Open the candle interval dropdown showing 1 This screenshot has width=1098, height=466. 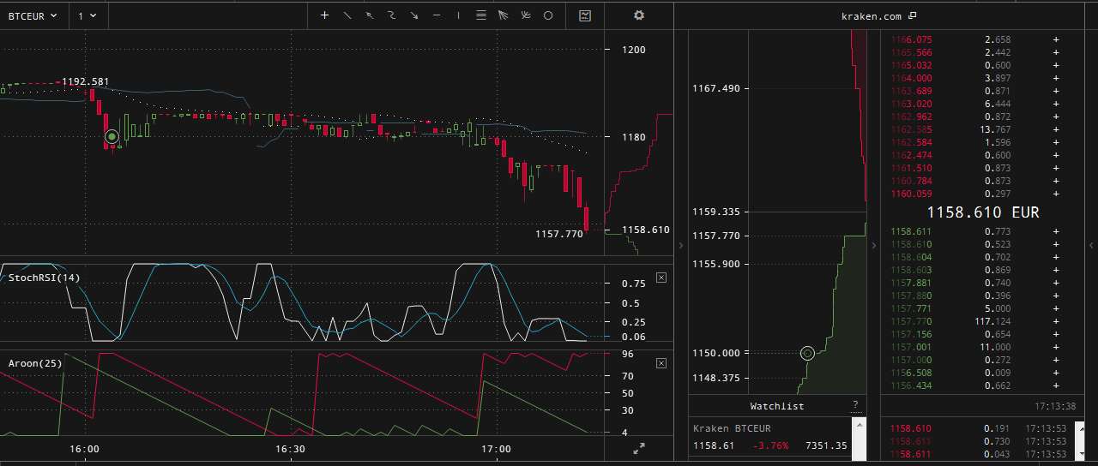[x=87, y=15]
